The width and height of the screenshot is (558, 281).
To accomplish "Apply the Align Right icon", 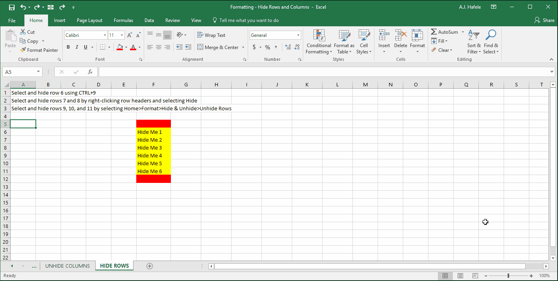I will (x=167, y=47).
